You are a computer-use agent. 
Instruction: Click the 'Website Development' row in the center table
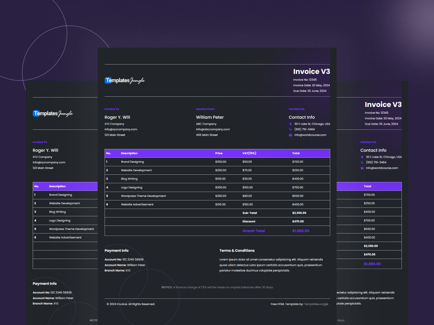tap(217, 171)
